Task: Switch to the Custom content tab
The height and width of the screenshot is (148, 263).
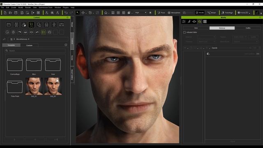Action: click(29, 45)
